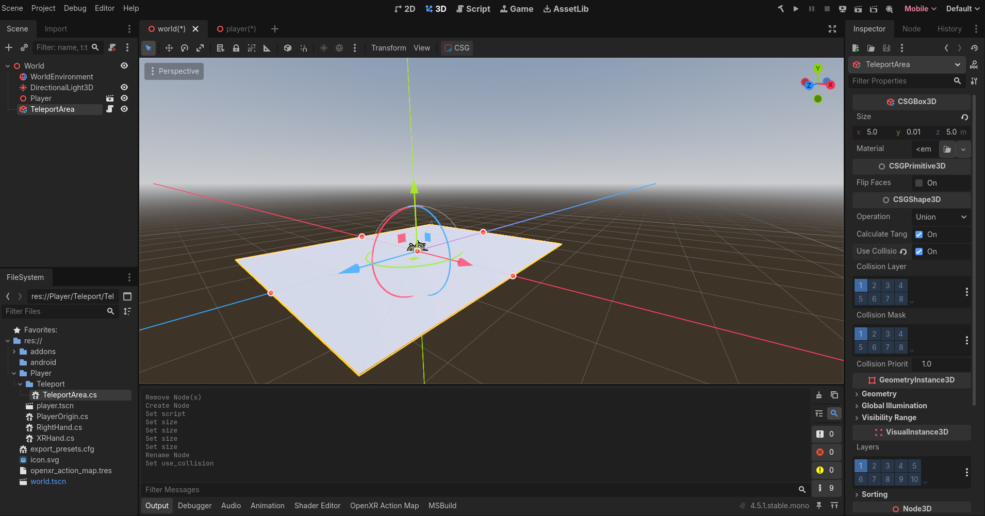Open the Operation Union dropdown

pos(941,217)
